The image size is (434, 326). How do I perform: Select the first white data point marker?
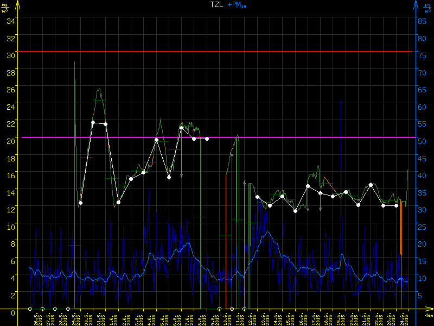[x=80, y=203]
